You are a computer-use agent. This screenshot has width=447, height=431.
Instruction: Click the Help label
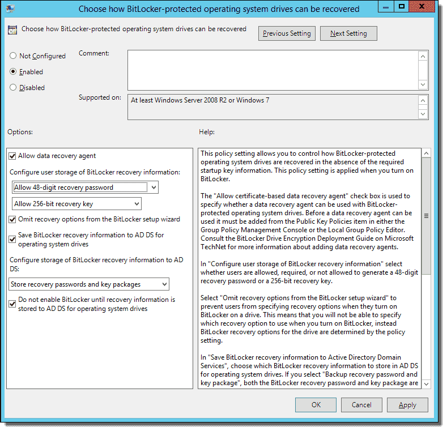(207, 133)
